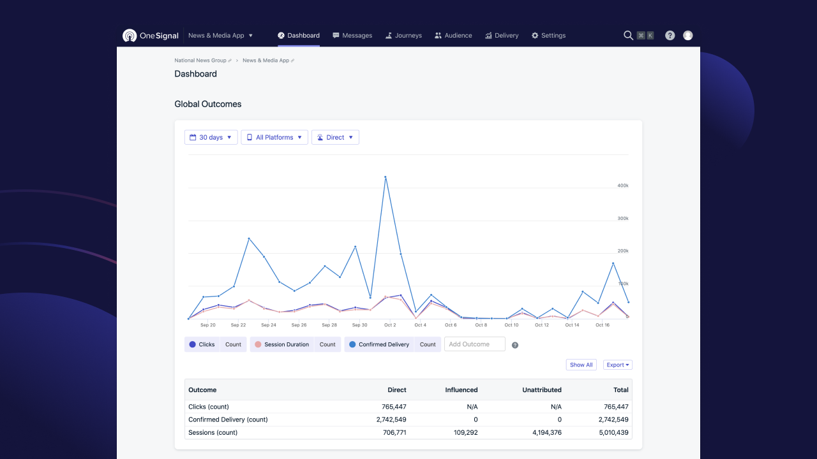Click the edit icon beside News & Media App breadcrumb
The image size is (817, 459).
(x=293, y=61)
